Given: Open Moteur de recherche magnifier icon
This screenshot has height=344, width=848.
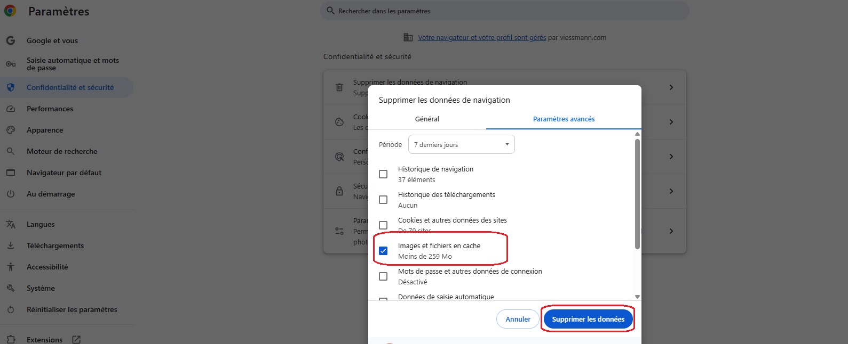Looking at the screenshot, I should pos(11,151).
